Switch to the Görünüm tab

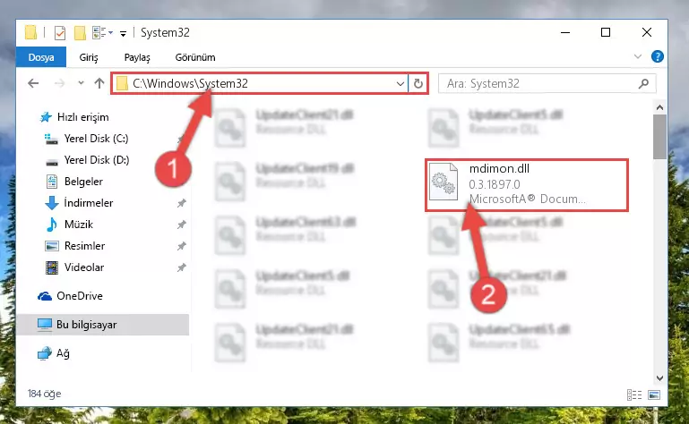pos(195,57)
